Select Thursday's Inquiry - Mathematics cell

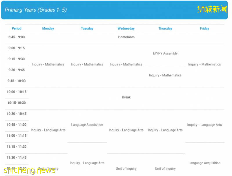[x=165, y=75]
